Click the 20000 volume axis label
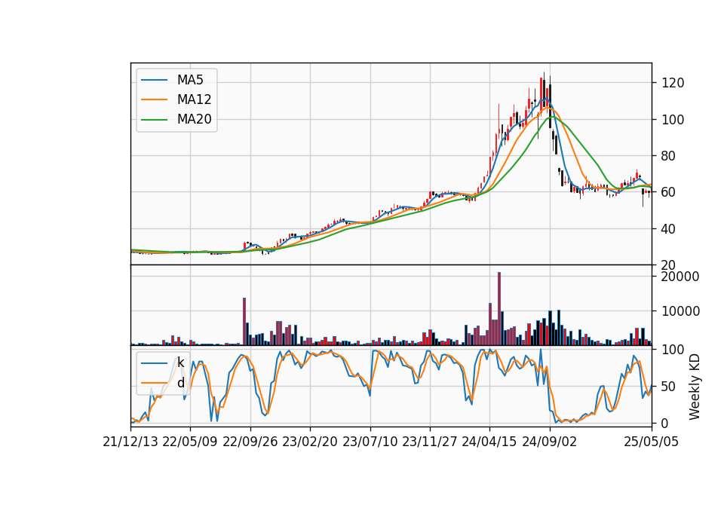The height and width of the screenshot is (520, 724). pos(680,277)
